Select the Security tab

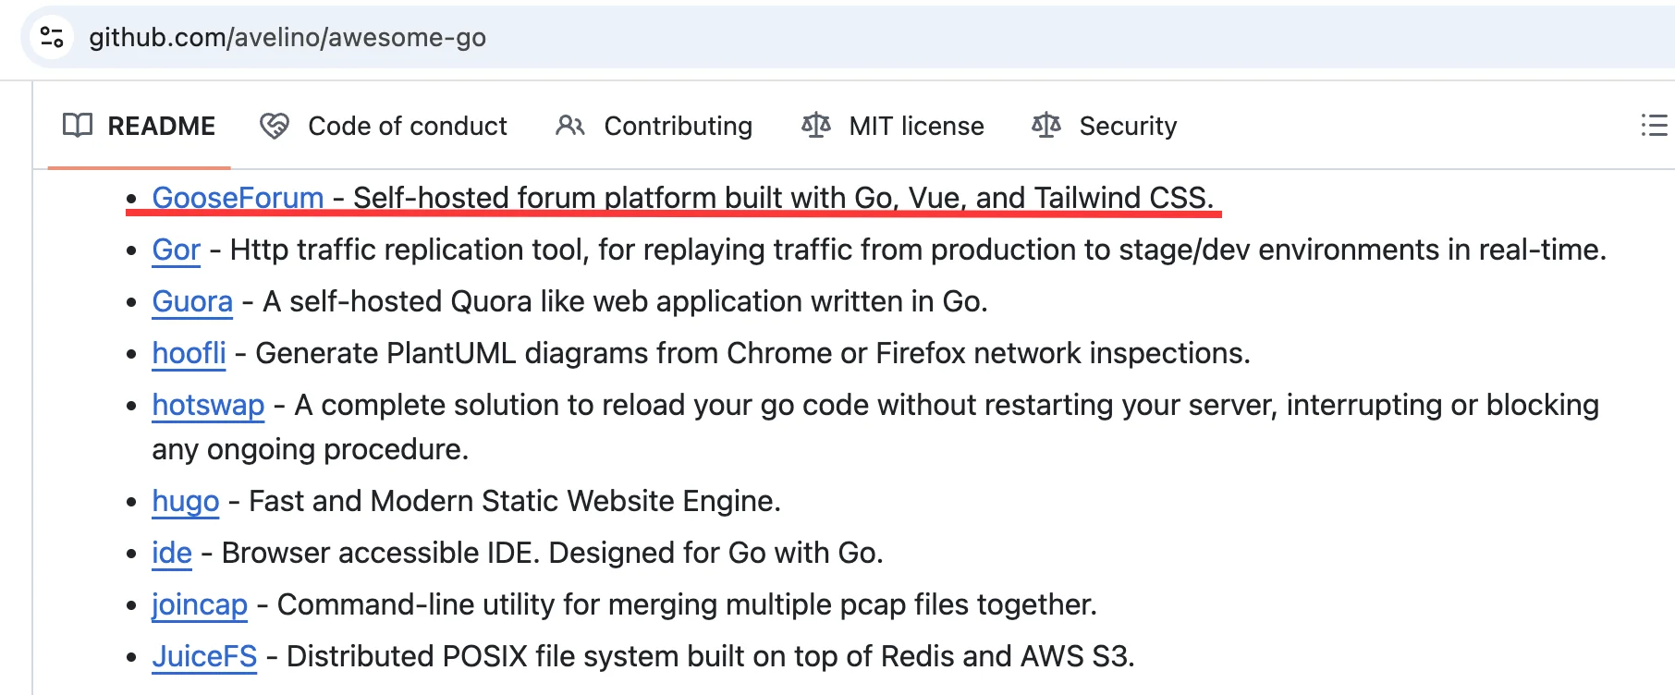[x=1105, y=126]
